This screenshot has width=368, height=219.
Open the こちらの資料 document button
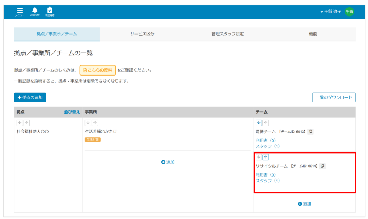[x=98, y=70]
